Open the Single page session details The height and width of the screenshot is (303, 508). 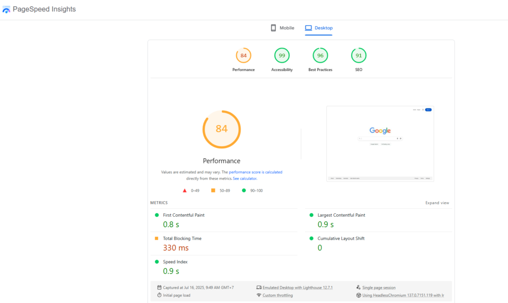(379, 288)
